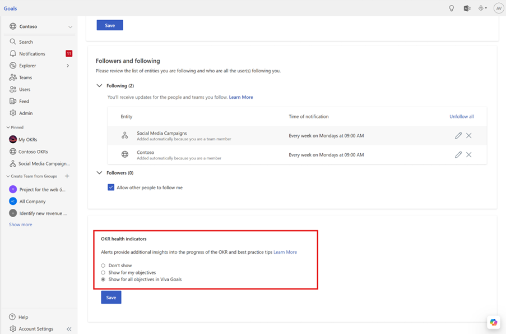Collapse the Followers (0) section

click(99, 173)
